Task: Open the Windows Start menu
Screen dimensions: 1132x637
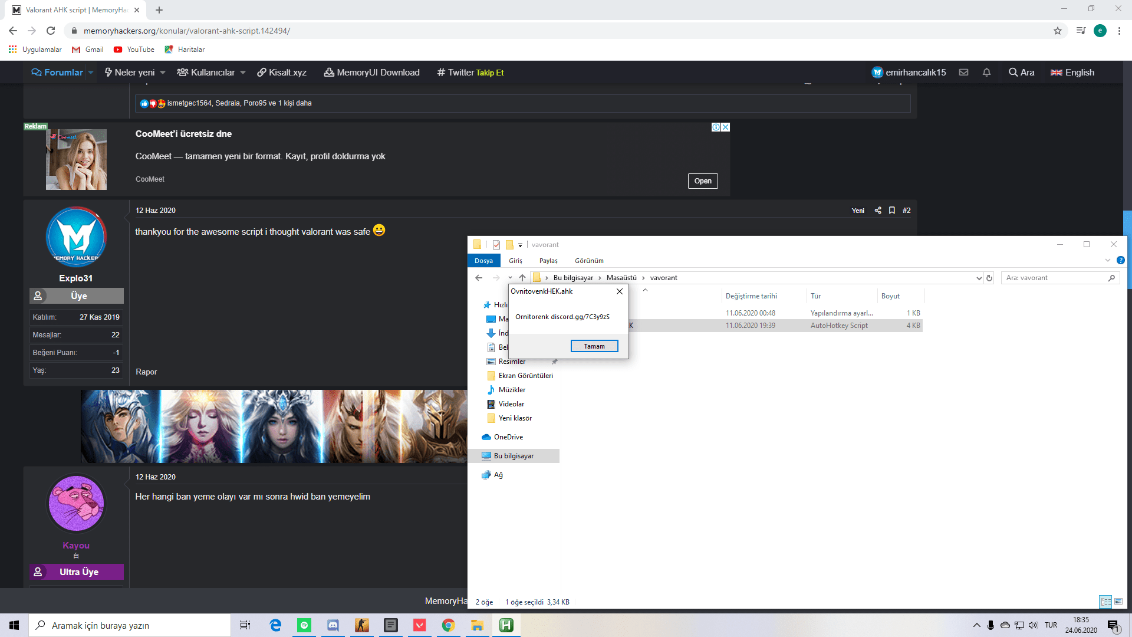Action: (14, 625)
